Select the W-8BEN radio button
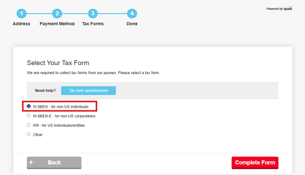This screenshot has height=175, width=305. (29, 106)
